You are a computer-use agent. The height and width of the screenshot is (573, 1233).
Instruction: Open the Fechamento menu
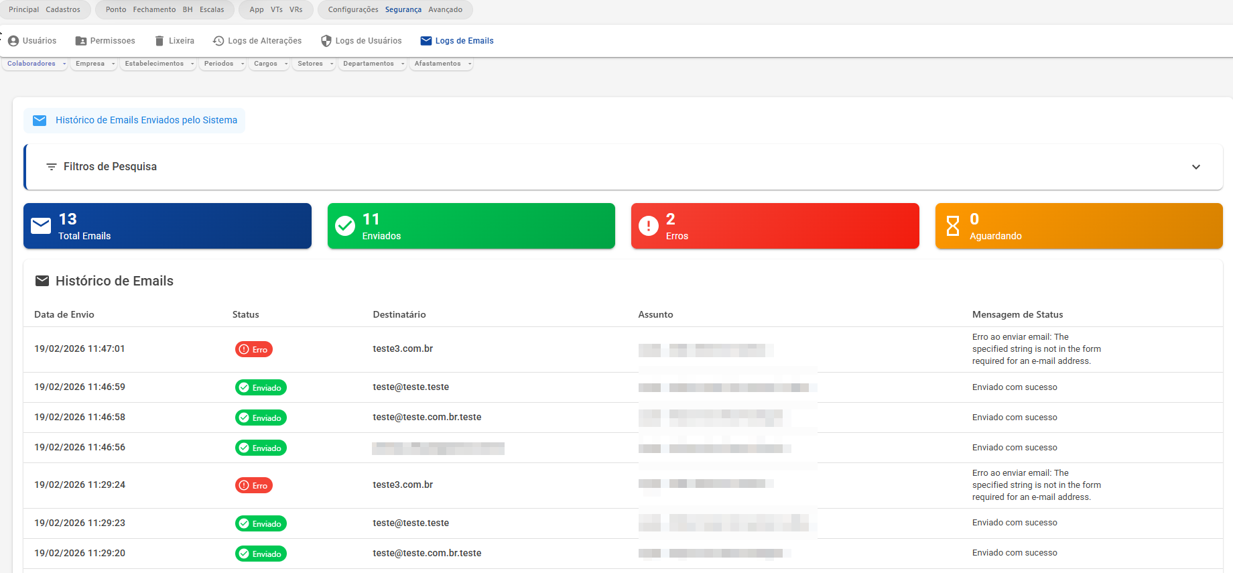[154, 10]
